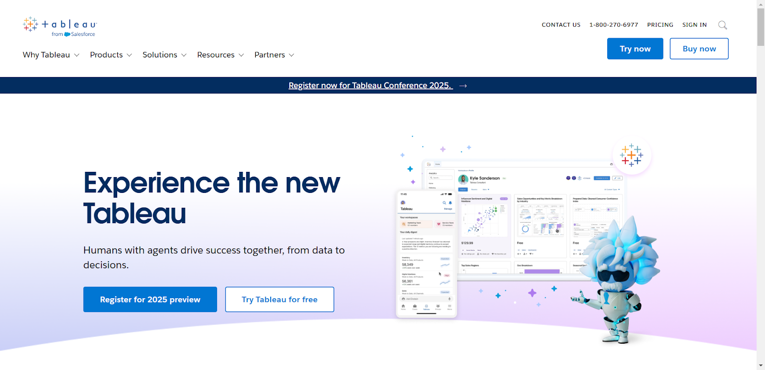Open the search magnifier icon
Viewport: 765px width, 370px height.
pyautogui.click(x=722, y=25)
